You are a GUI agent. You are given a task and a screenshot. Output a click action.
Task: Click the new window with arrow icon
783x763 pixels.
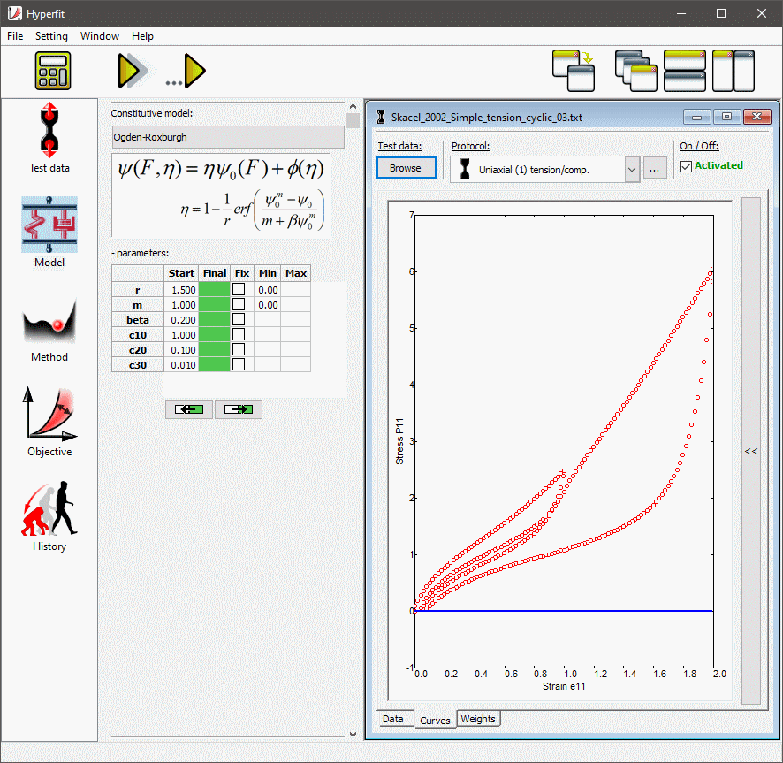pos(574,71)
